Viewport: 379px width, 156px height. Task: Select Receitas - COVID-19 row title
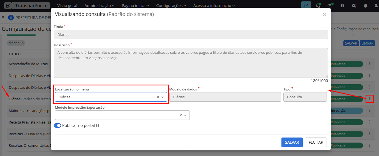[26, 134]
